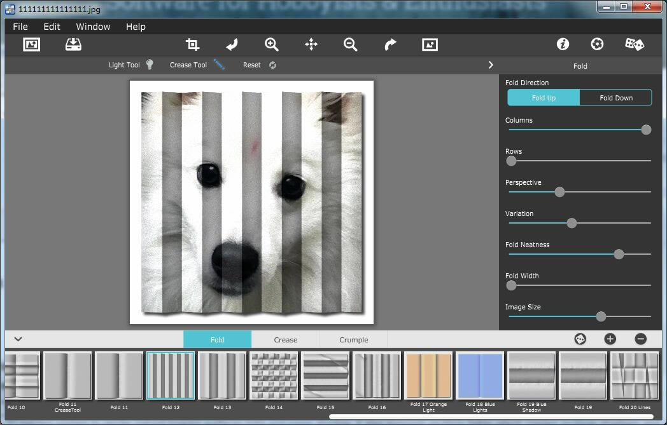Select the crop tool icon
667x425 pixels.
click(192, 44)
